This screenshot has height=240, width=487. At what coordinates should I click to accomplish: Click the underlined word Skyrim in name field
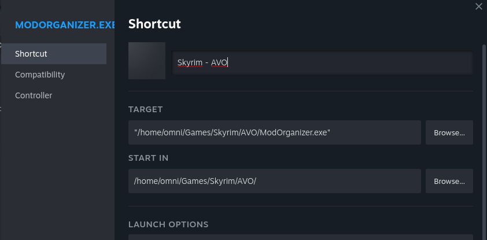tap(190, 63)
